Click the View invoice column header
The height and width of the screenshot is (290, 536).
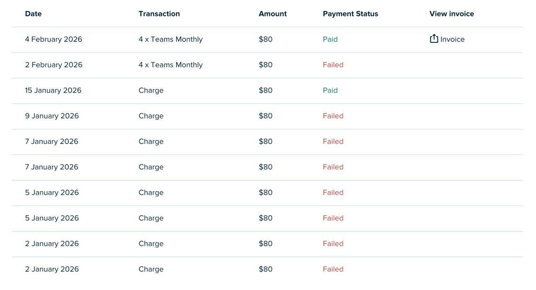click(x=451, y=14)
